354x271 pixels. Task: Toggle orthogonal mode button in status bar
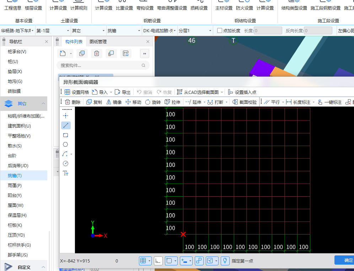pos(158,261)
